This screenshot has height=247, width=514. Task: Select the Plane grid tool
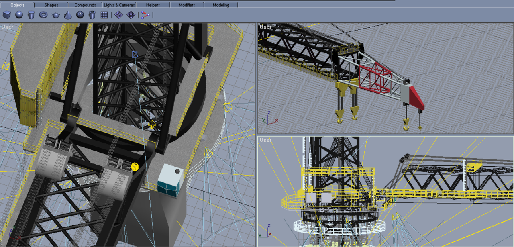(104, 15)
